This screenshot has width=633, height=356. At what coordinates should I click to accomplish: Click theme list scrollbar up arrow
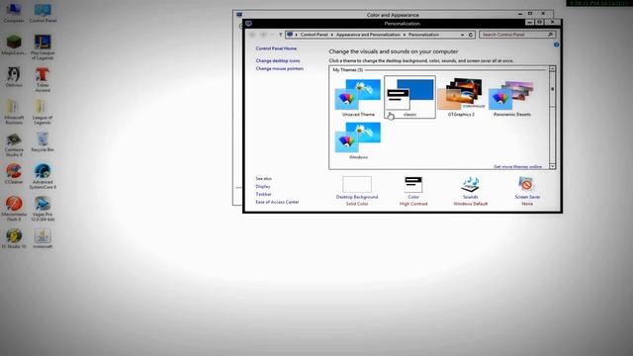click(552, 69)
